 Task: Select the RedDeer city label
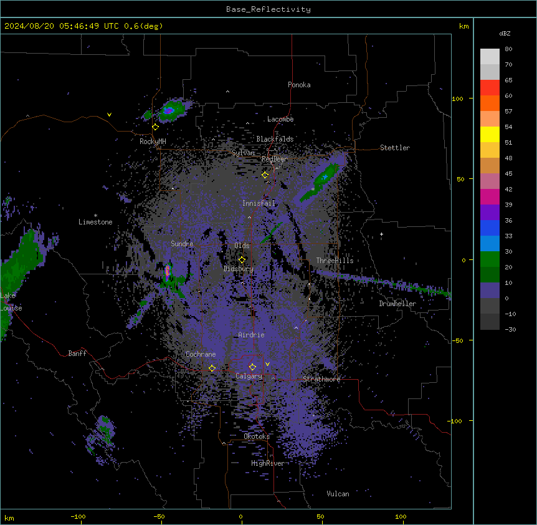[274, 159]
